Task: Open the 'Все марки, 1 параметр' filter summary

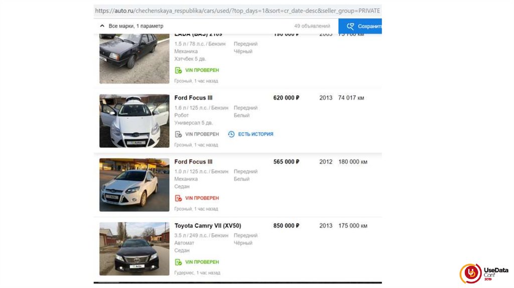Action: (x=136, y=26)
